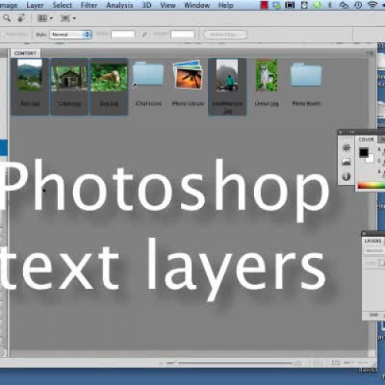
Task: Click the Bluetooth icon in the menu bar
Action: 330,5
